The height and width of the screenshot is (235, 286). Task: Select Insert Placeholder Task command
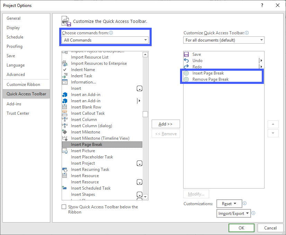[102, 157]
